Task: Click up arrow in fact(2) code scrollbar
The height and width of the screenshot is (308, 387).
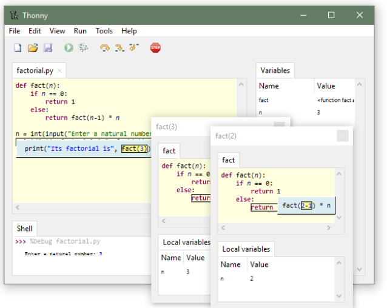Action: coord(339,174)
